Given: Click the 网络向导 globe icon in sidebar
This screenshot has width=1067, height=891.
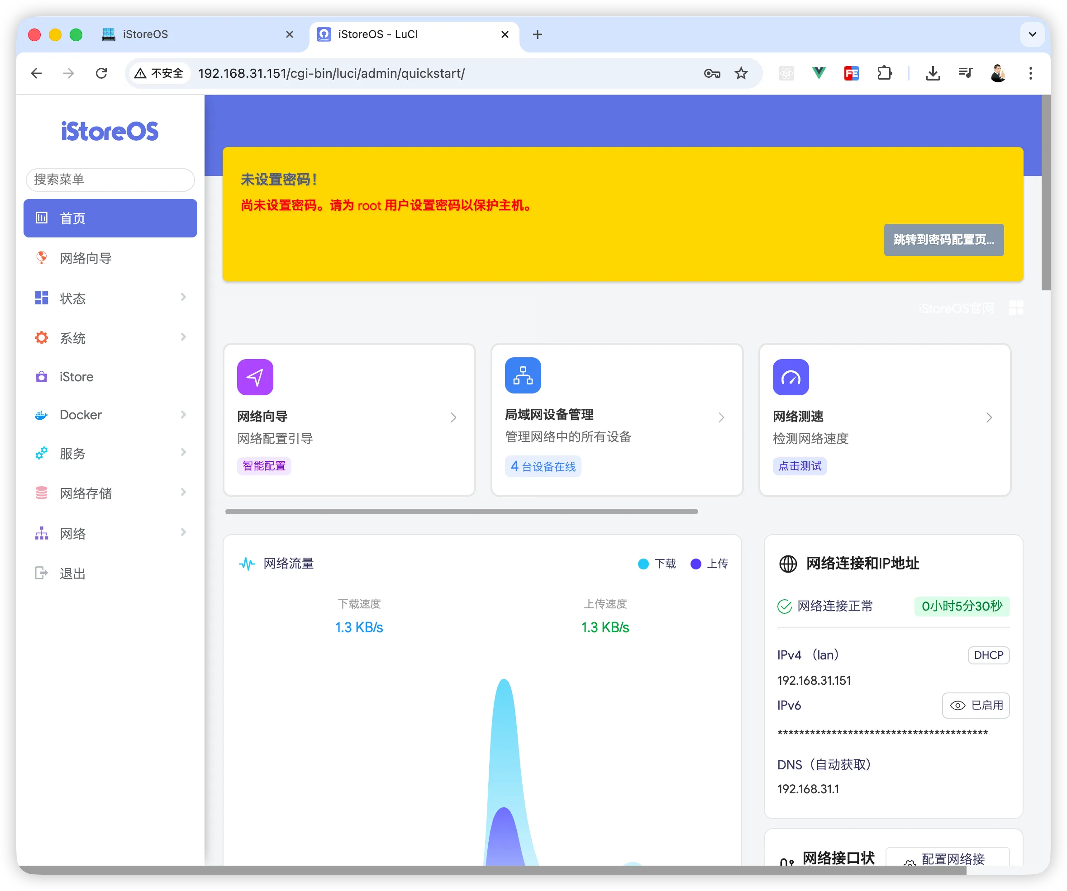Looking at the screenshot, I should pos(41,257).
